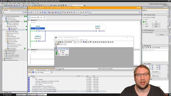
Task: Click the error filter icon in Info messages
Action: coord(29,72)
